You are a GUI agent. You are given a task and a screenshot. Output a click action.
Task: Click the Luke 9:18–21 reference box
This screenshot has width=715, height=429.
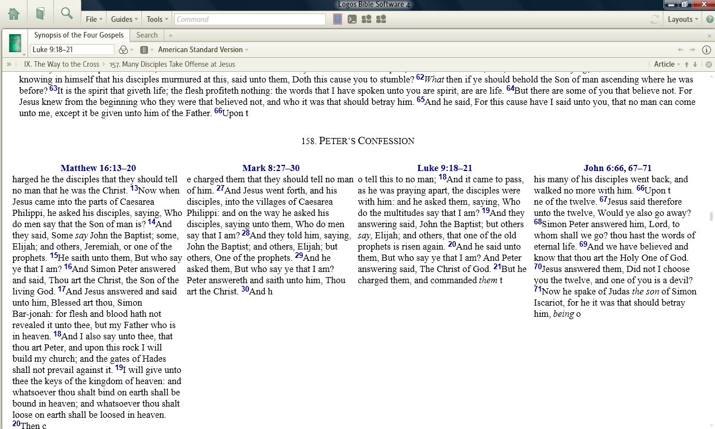point(73,49)
